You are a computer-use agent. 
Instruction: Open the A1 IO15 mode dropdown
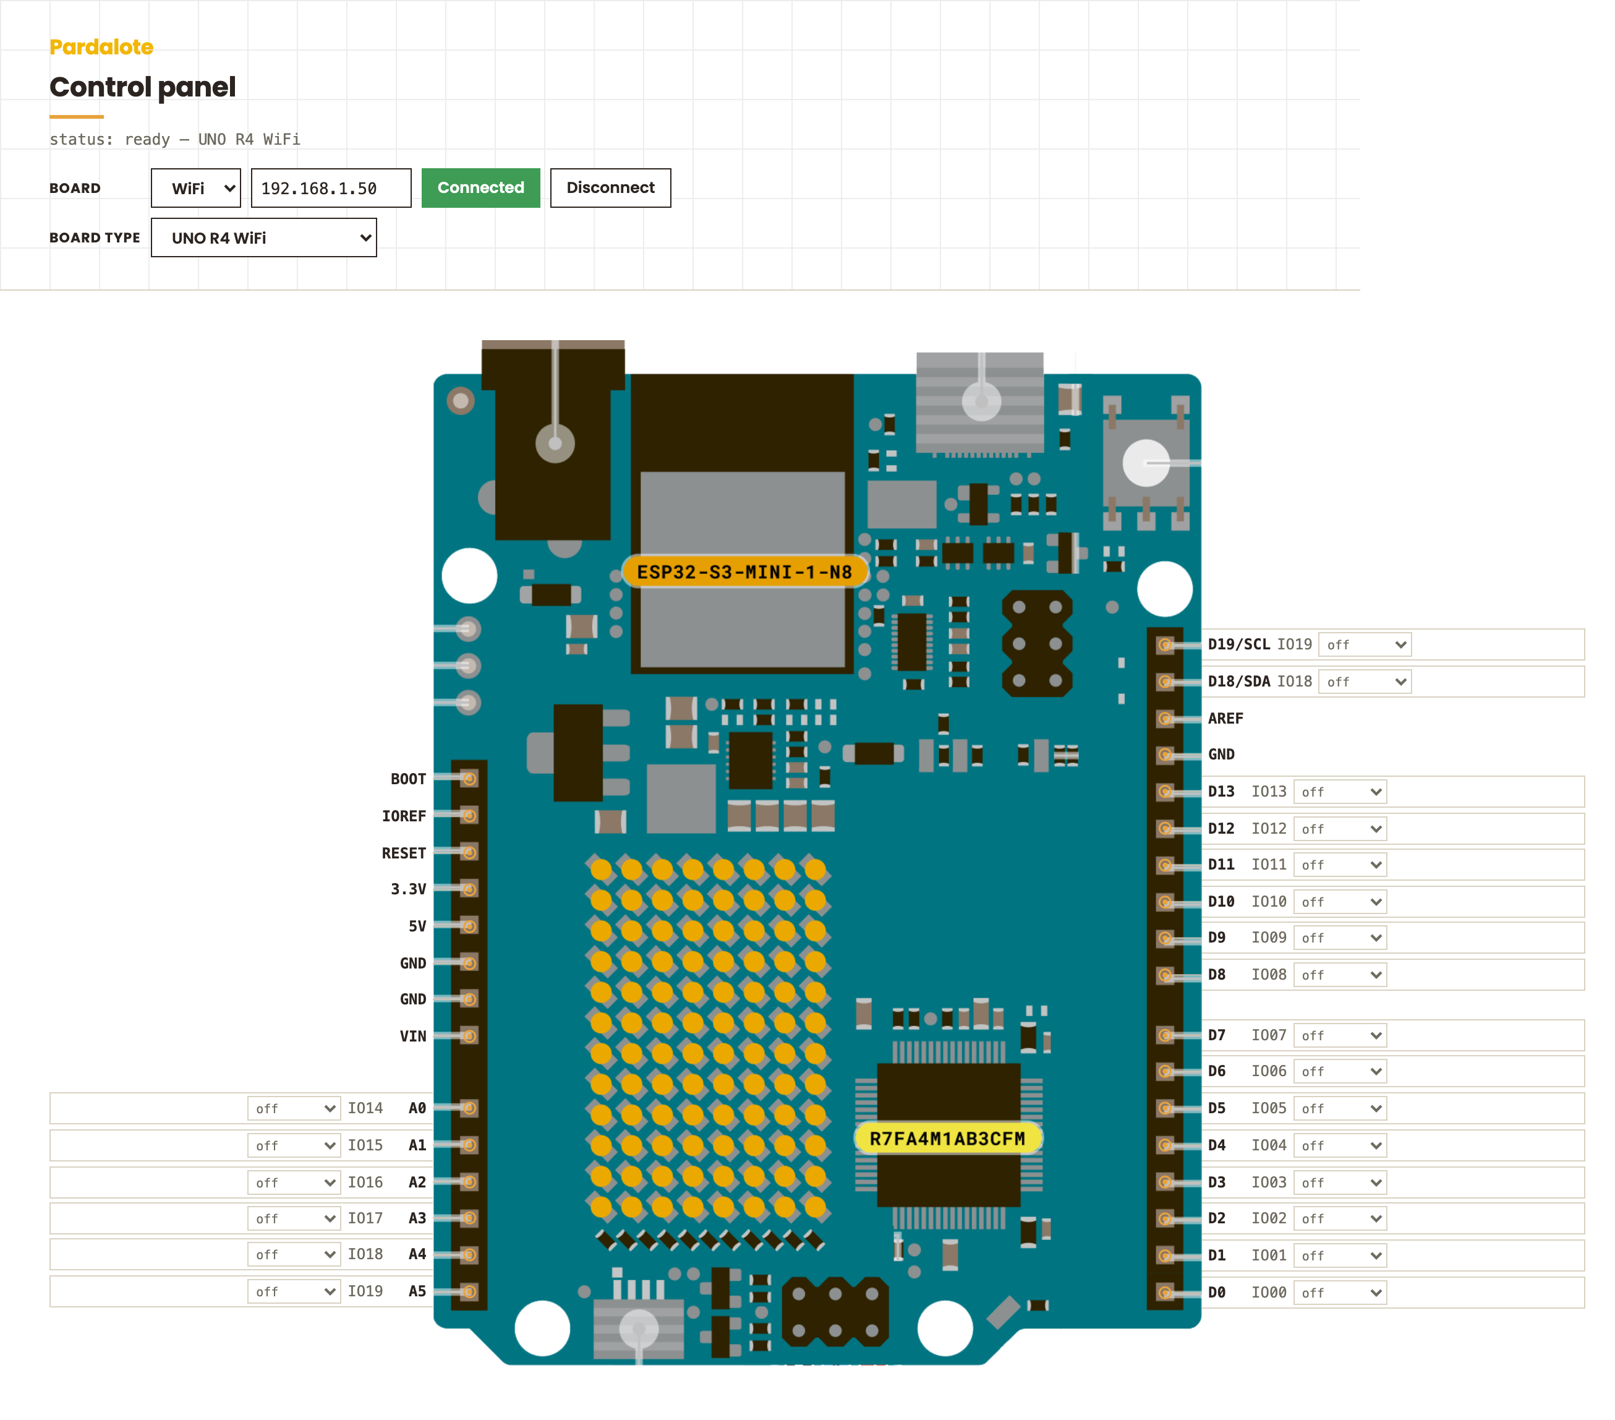tap(294, 1146)
